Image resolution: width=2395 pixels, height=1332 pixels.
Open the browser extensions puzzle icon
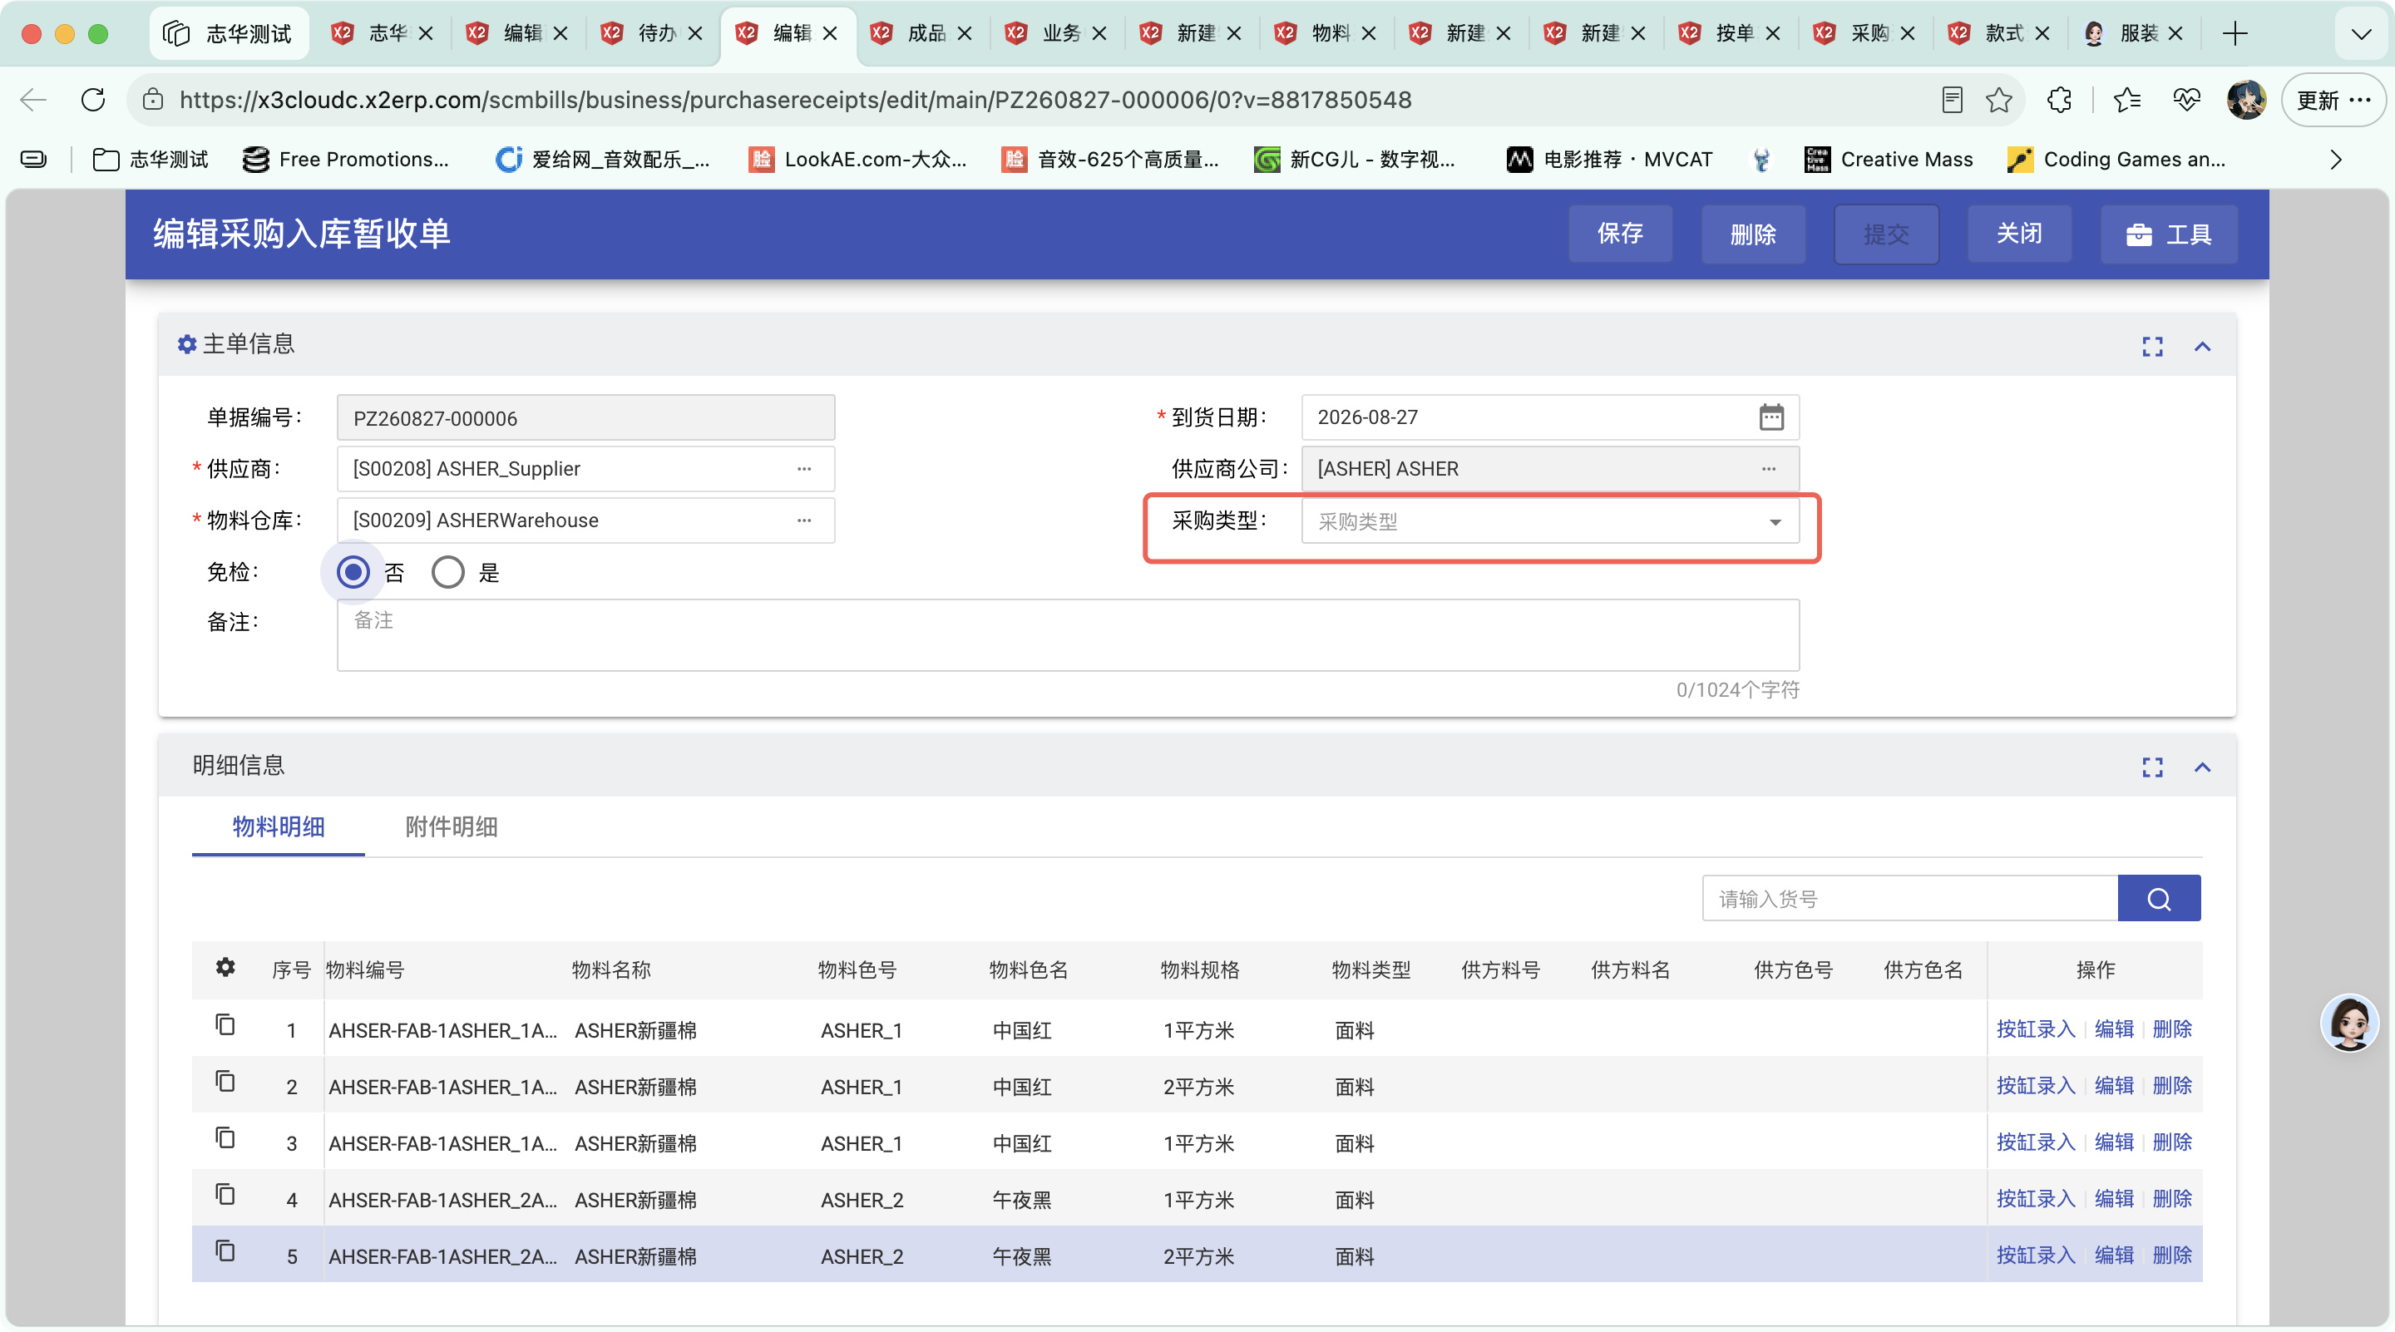tap(2059, 100)
